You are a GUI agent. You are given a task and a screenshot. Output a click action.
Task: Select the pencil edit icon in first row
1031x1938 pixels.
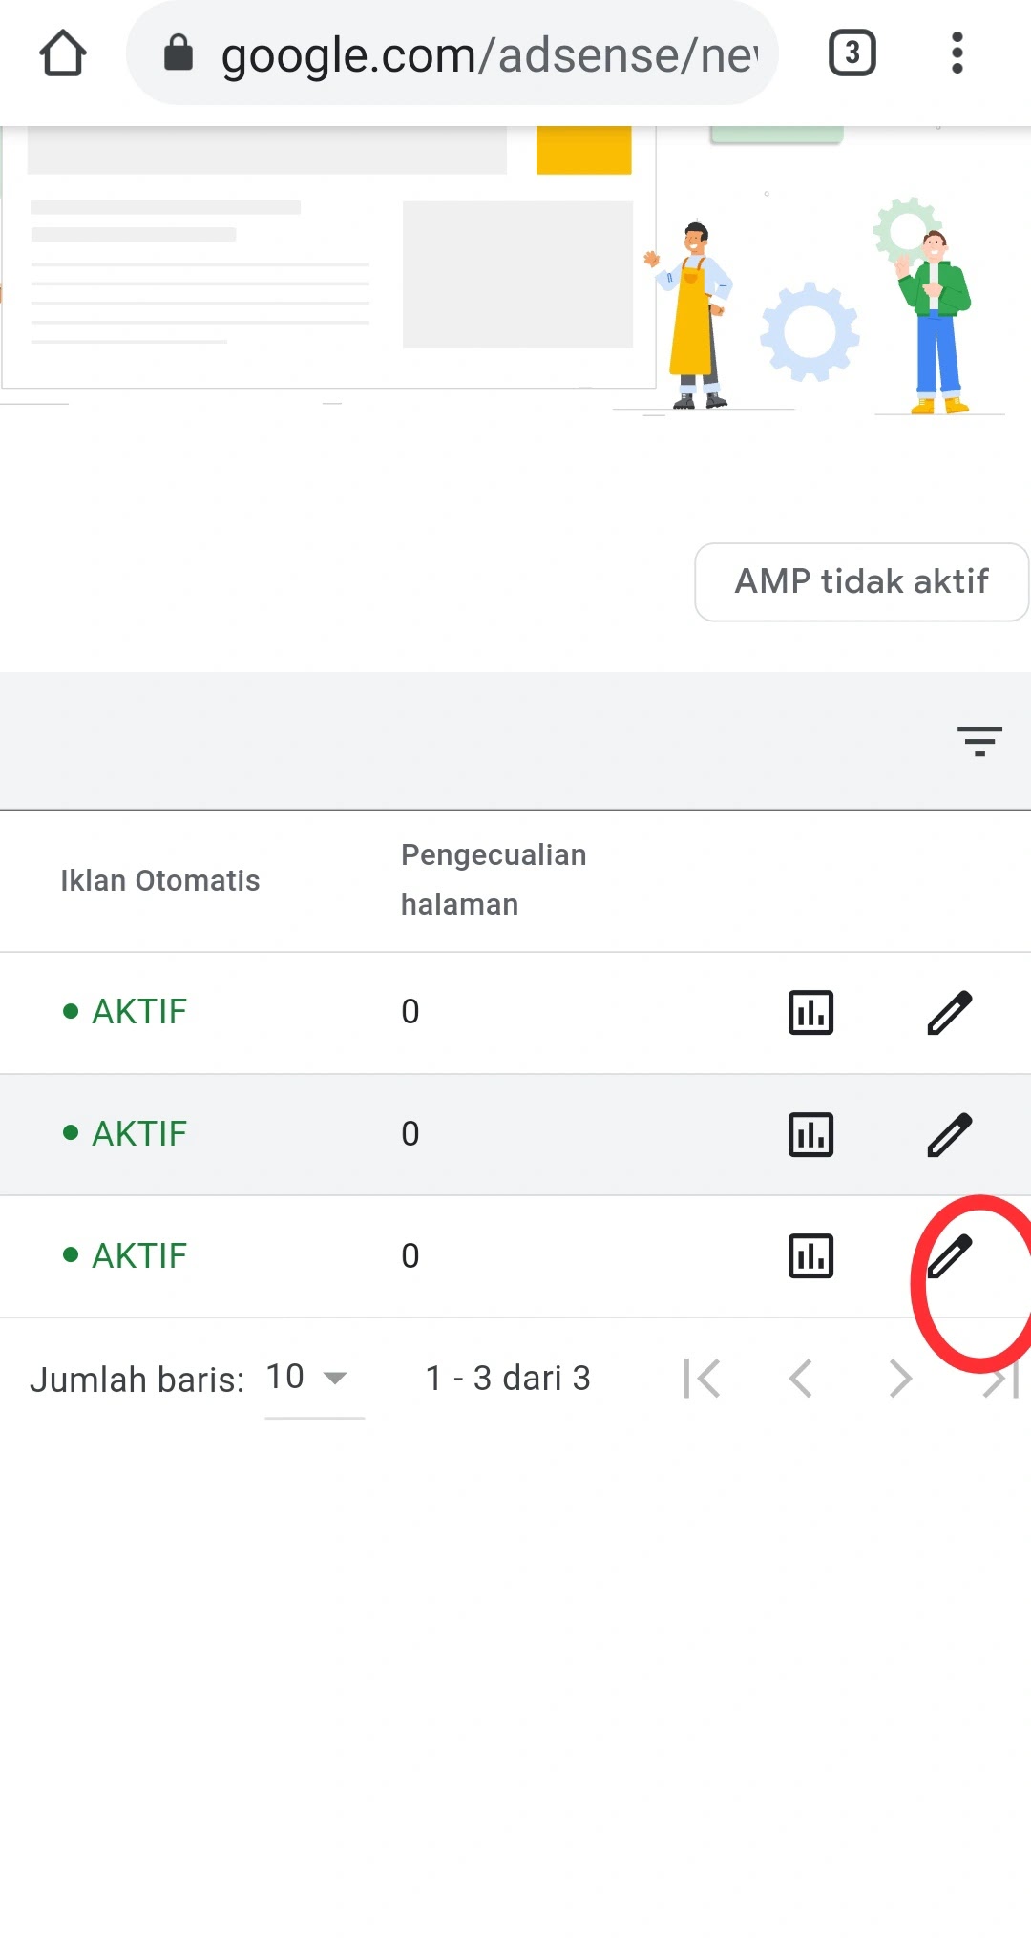click(x=950, y=1012)
